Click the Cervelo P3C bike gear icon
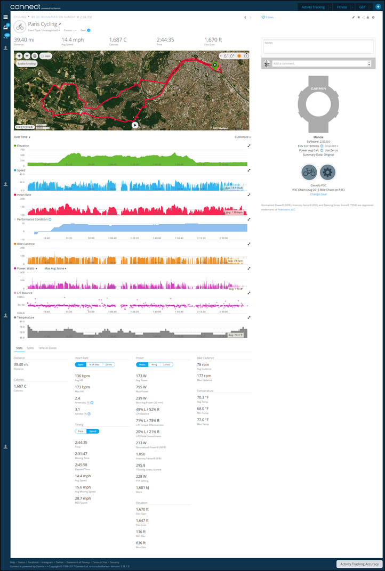The height and width of the screenshot is (571, 385). pos(309,172)
